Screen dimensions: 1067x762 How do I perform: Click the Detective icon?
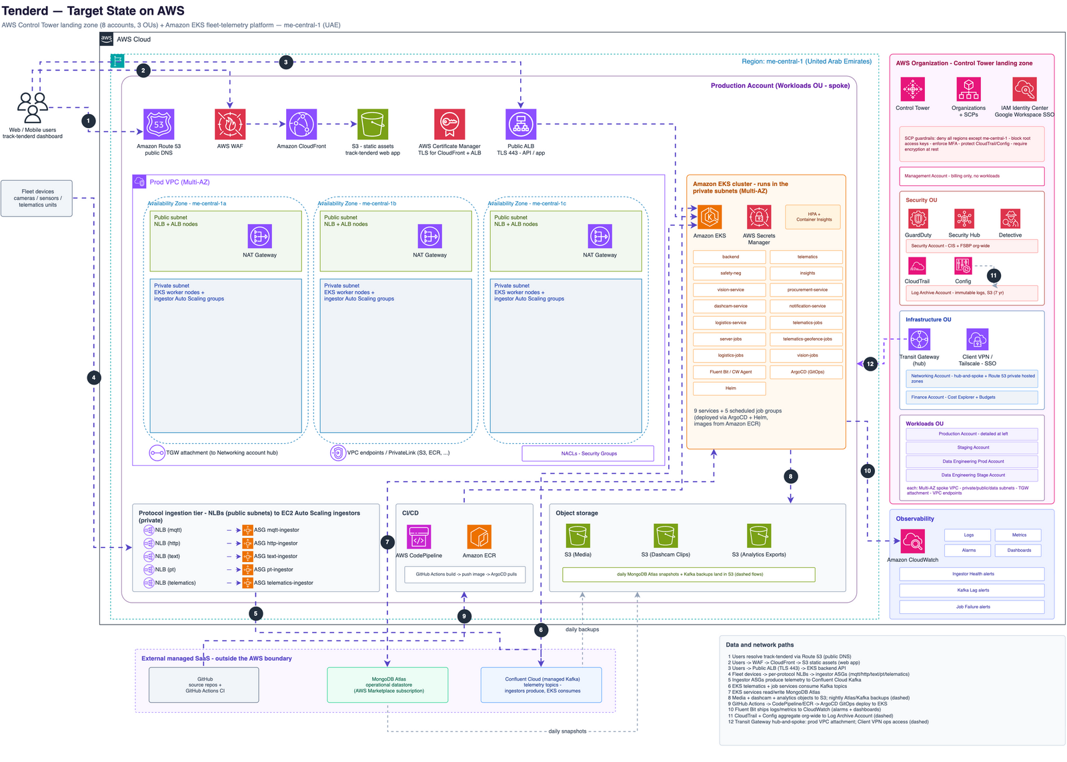(x=1010, y=219)
